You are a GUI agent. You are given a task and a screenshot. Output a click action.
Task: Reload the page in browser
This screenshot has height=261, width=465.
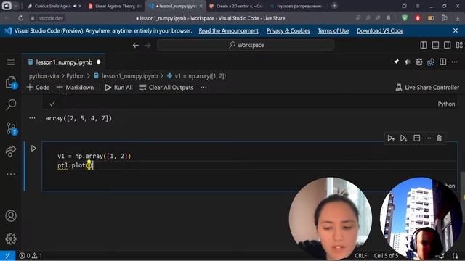pos(20,18)
